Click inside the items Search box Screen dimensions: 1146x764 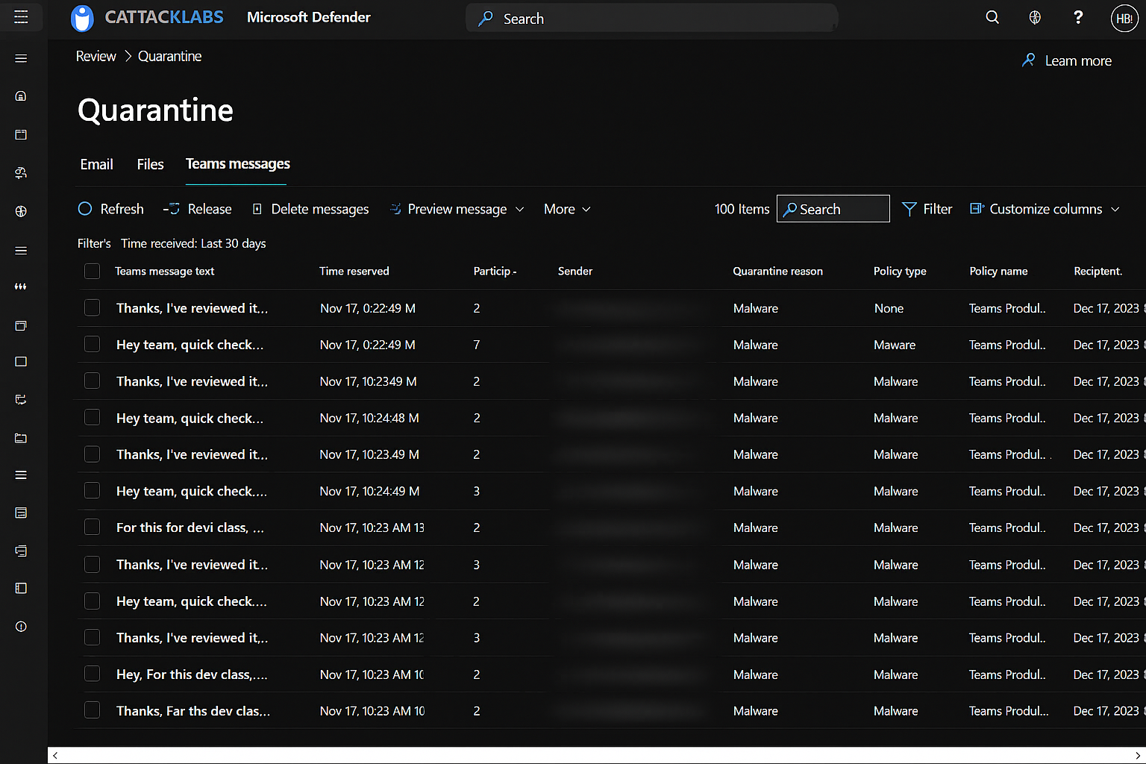[833, 209]
